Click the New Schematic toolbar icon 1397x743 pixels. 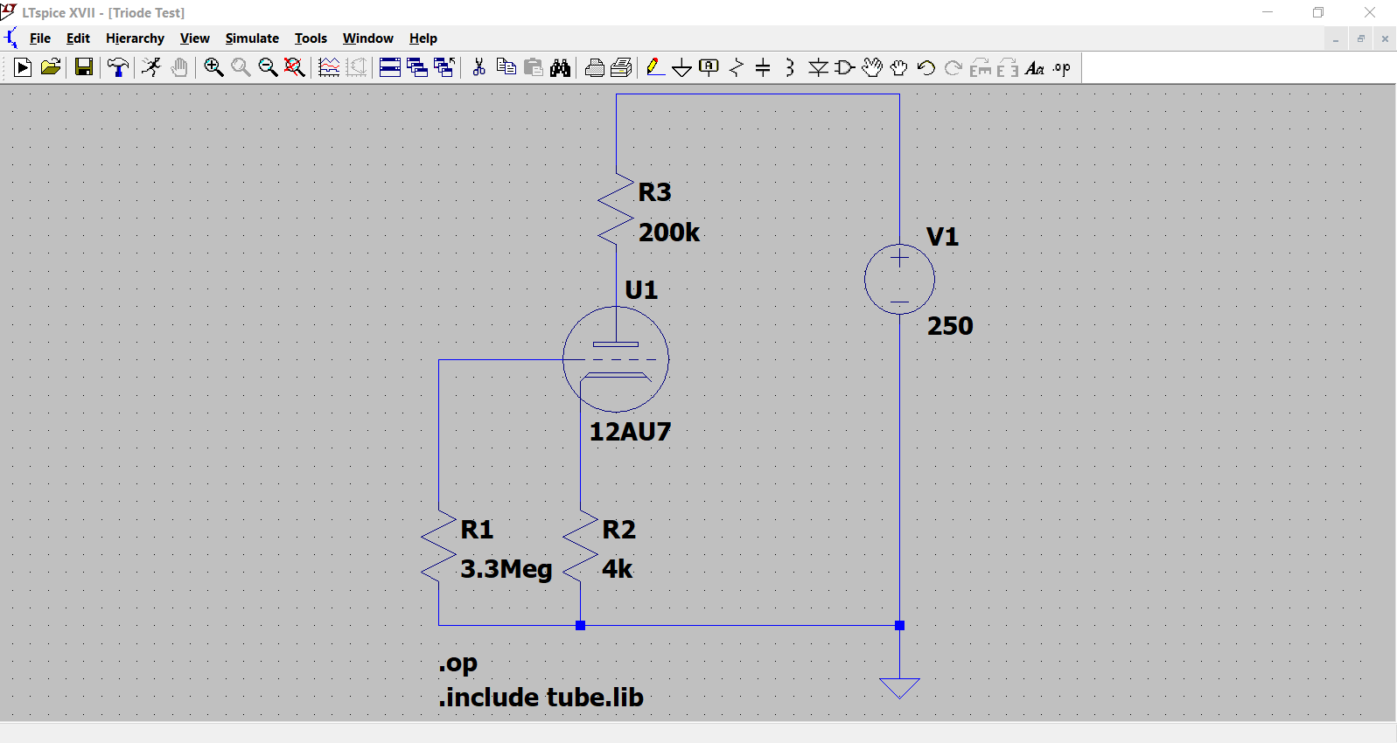[x=23, y=67]
